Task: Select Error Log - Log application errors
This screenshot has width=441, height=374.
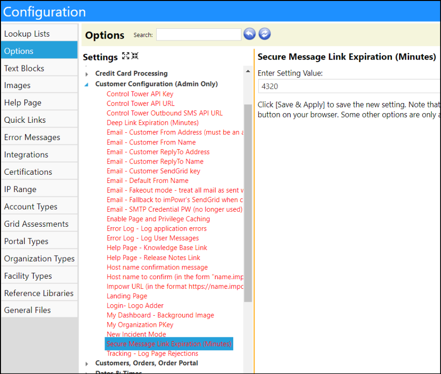Action: coord(156,229)
